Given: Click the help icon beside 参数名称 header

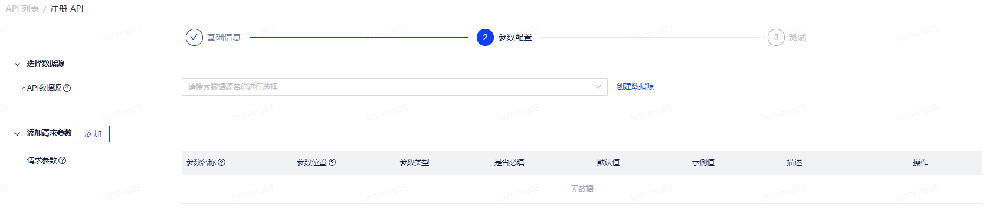Looking at the screenshot, I should click(222, 162).
